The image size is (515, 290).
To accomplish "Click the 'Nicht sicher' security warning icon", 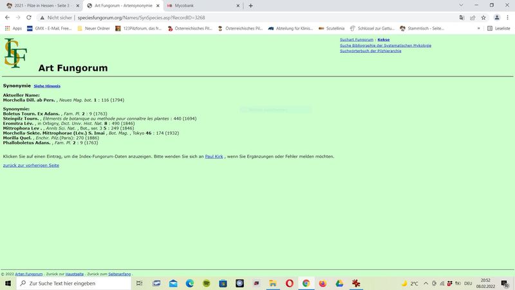I will tap(42, 18).
